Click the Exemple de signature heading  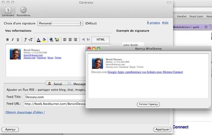[133, 31]
